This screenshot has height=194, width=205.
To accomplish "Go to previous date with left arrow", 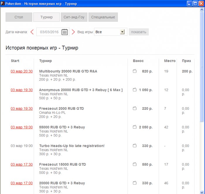I will (32, 32).
